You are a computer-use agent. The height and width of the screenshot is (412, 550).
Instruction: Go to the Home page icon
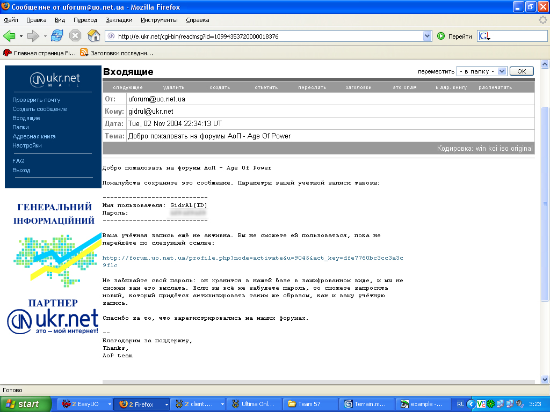click(x=94, y=36)
